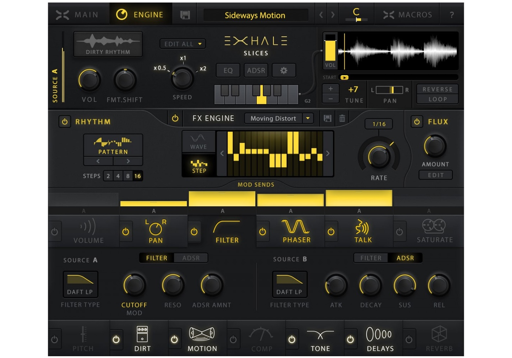Select the Saturate tape reel icon
The image size is (512, 358).
pyautogui.click(x=434, y=226)
